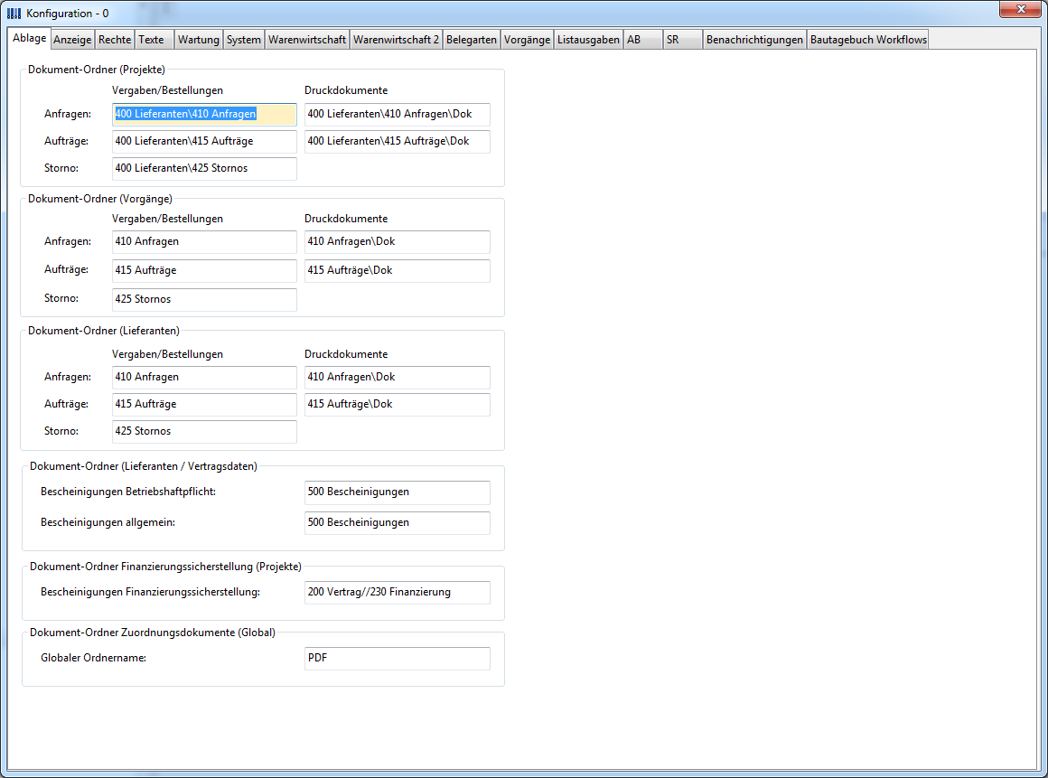Open the Benachrichtigungen tab
The image size is (1048, 778).
pyautogui.click(x=754, y=40)
